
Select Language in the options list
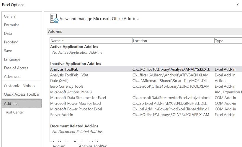(x=12, y=59)
